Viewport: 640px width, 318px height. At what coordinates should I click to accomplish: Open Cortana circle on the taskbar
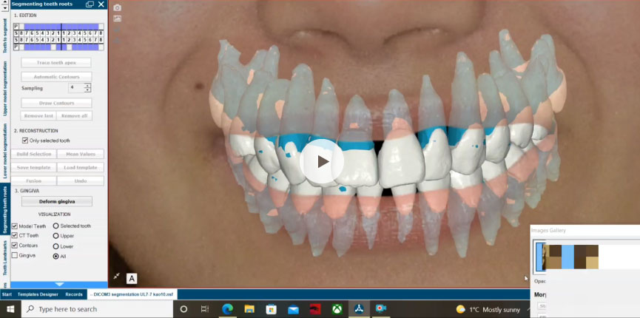click(x=183, y=309)
